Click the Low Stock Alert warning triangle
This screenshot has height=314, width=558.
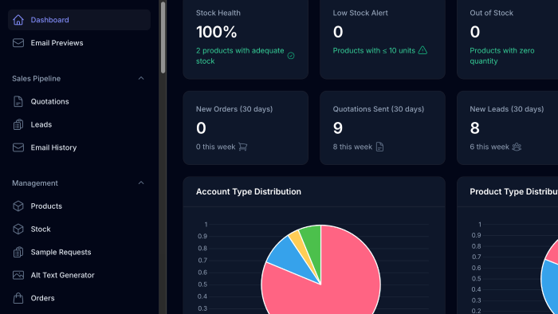(x=422, y=50)
